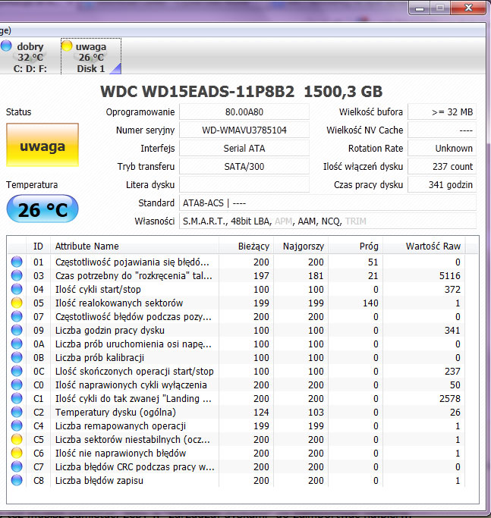Viewport: 491px width, 518px height.
Task: Click the blue status icon for attribute C0
Action: [x=17, y=385]
